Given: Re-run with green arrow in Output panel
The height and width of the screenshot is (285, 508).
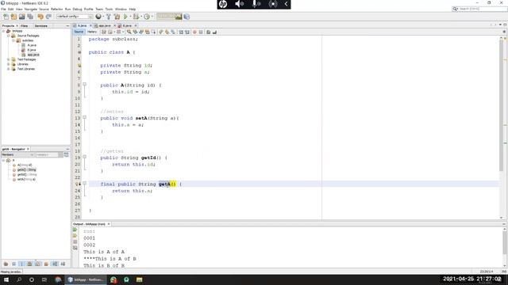Looking at the screenshot, I should 75,230.
